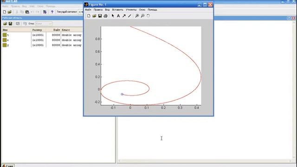The image size is (297, 167).
Task: Click Save workspace icon in workspace toolbar
Action: [10, 24]
